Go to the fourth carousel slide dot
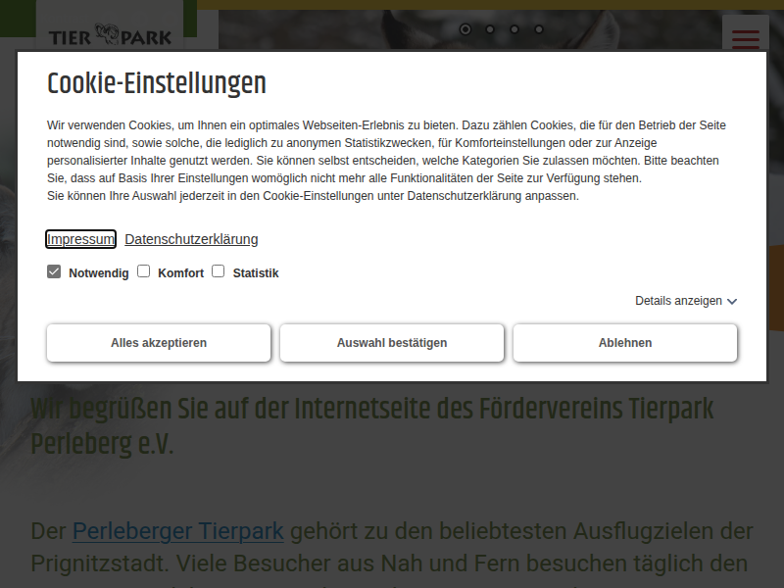This screenshot has width=784, height=588. coord(539,29)
